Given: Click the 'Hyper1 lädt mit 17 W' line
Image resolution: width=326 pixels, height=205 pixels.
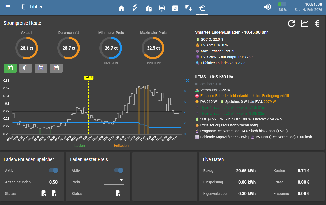Looking at the screenshot, I should coord(230,107).
